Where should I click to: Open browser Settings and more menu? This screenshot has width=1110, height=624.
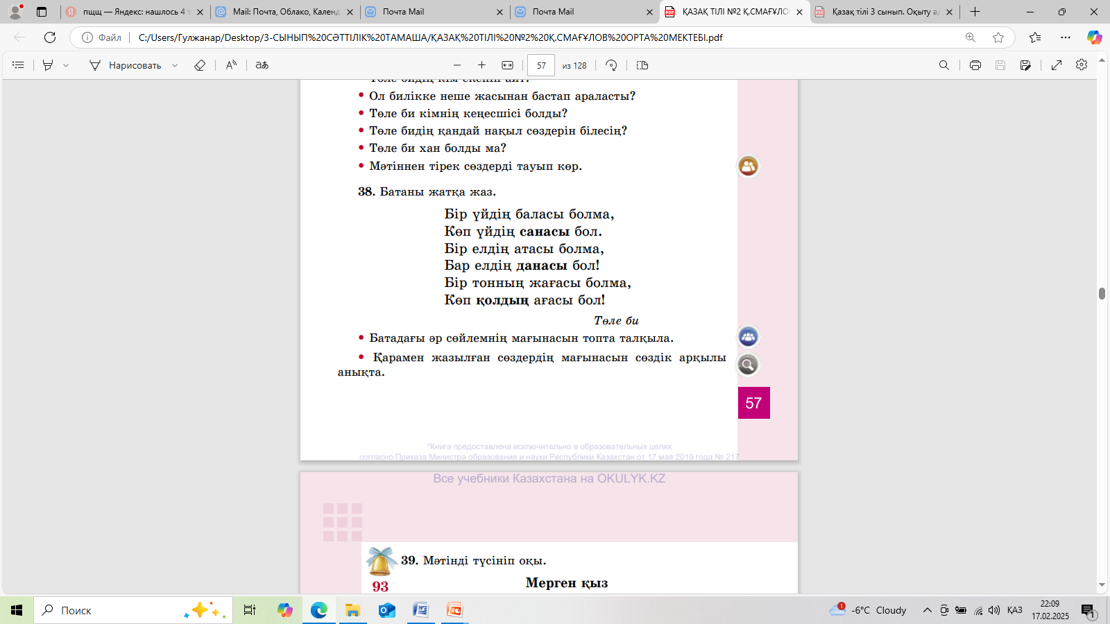[x=1066, y=37]
